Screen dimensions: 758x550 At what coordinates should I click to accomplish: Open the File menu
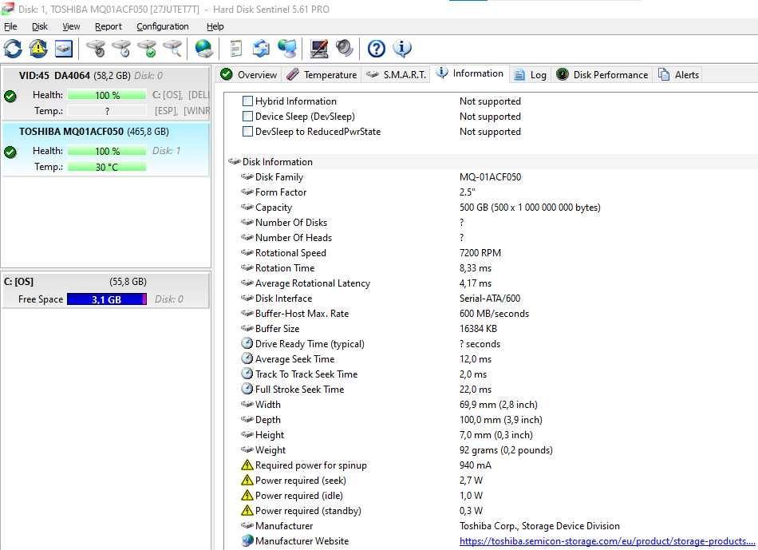[10, 26]
